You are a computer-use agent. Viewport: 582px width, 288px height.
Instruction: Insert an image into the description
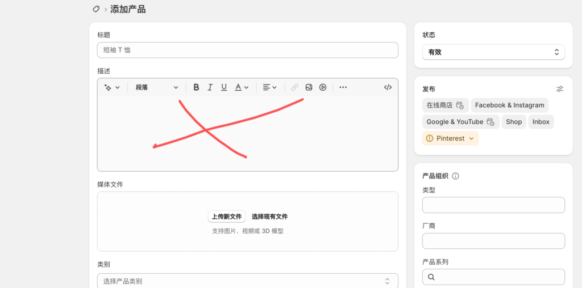coord(309,87)
